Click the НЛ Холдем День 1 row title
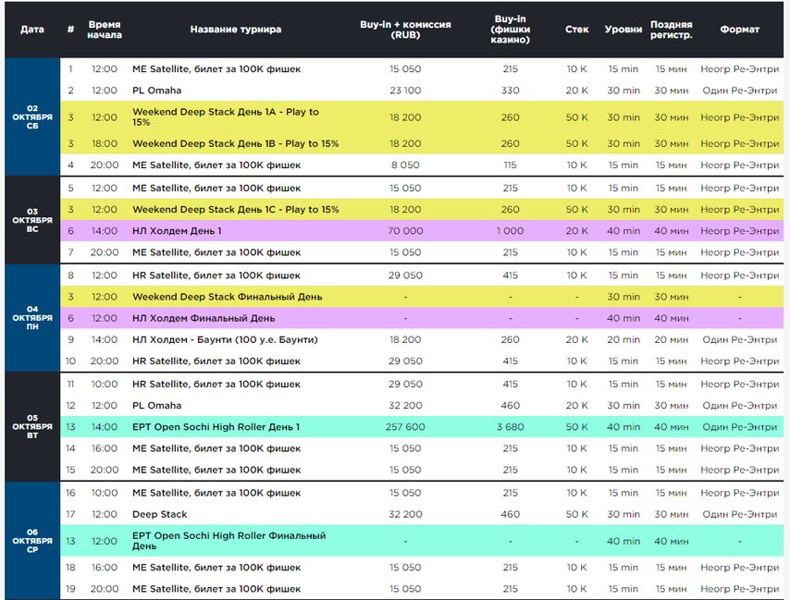This screenshot has width=790, height=600. coord(177,231)
